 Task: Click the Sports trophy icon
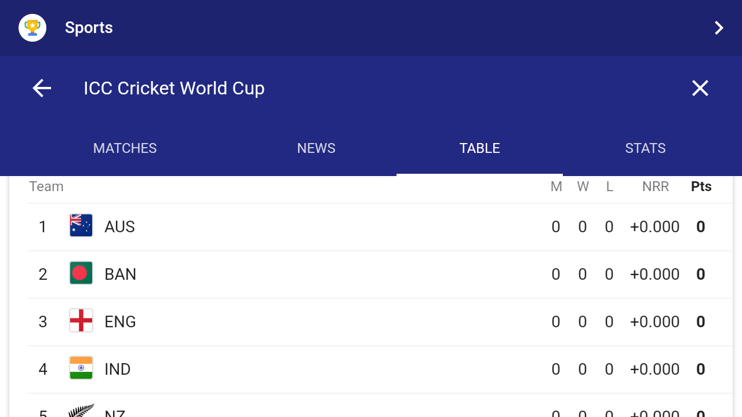click(32, 28)
